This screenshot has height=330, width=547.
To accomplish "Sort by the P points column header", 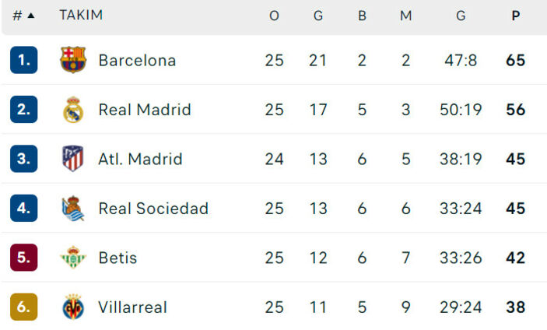I will coord(515,16).
